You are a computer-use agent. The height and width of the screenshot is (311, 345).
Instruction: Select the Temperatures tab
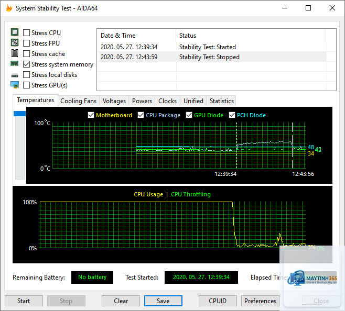(x=36, y=100)
